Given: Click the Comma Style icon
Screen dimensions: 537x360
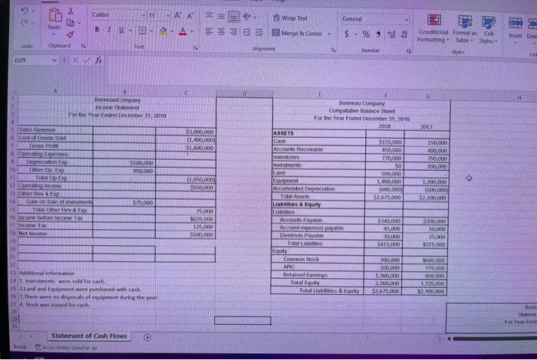Looking at the screenshot, I should [378, 34].
